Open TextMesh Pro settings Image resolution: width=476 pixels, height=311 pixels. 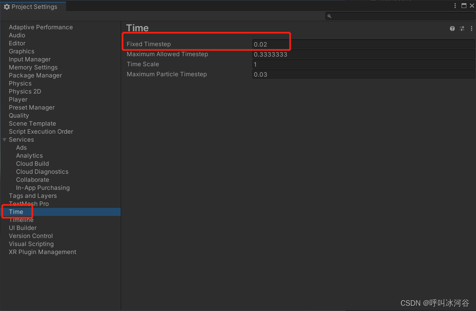(x=29, y=204)
